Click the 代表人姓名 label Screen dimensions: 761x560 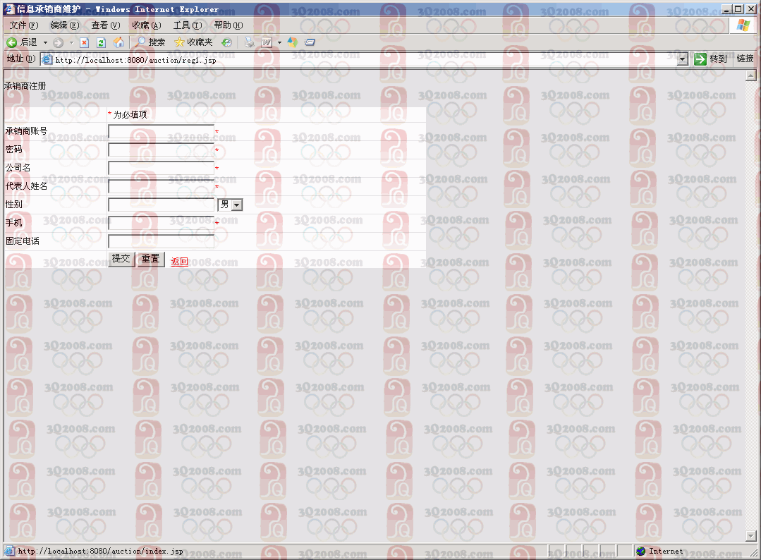[x=26, y=186]
